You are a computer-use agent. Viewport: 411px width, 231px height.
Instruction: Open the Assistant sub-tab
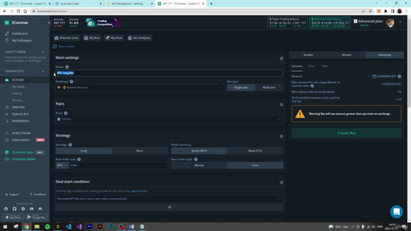tap(297, 66)
